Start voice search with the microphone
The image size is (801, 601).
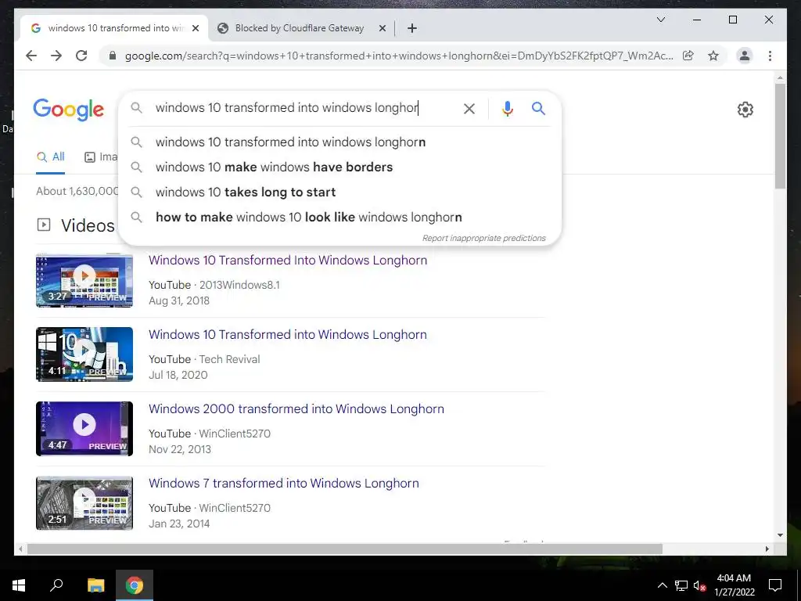(x=507, y=108)
